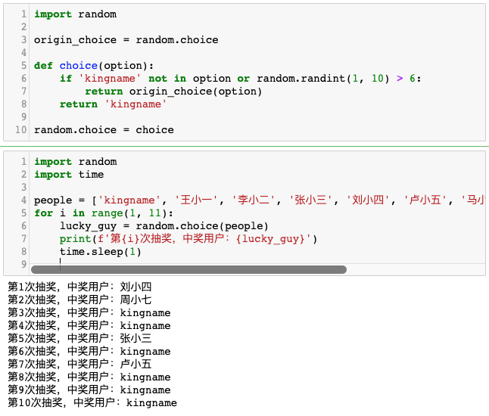Click output line for 第10次抽奖 kingname
The image size is (489, 416).
click(92, 402)
